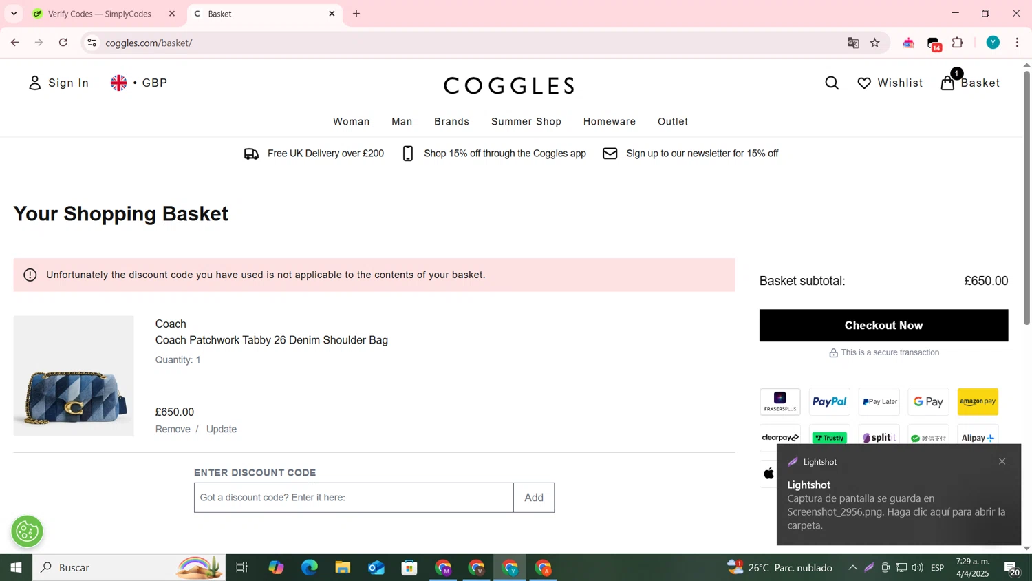This screenshot has width=1032, height=581.
Task: Select the Amazon Pay payment icon
Action: (978, 402)
